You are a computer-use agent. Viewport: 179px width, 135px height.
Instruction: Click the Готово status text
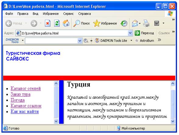14,128
